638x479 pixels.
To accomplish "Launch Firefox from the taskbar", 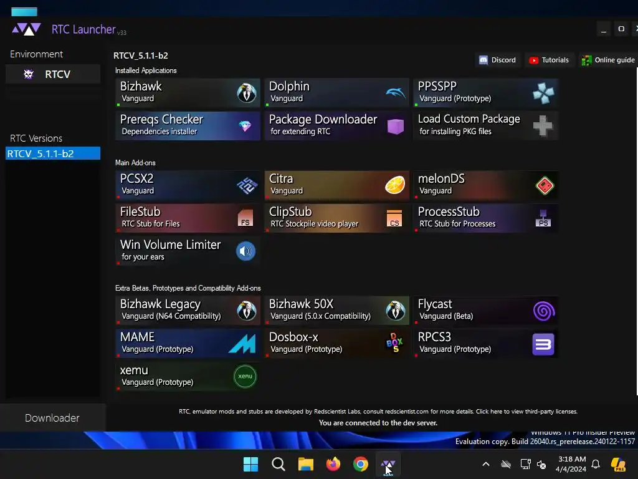I will click(333, 464).
